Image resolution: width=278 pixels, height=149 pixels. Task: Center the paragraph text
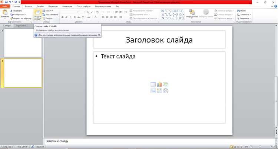pos(107,17)
